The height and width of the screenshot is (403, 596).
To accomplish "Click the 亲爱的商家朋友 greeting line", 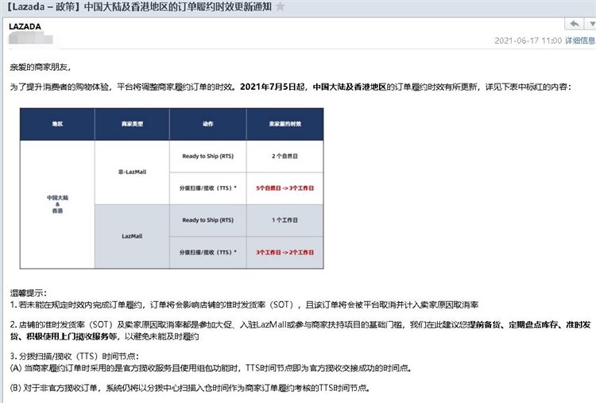I will (x=41, y=68).
